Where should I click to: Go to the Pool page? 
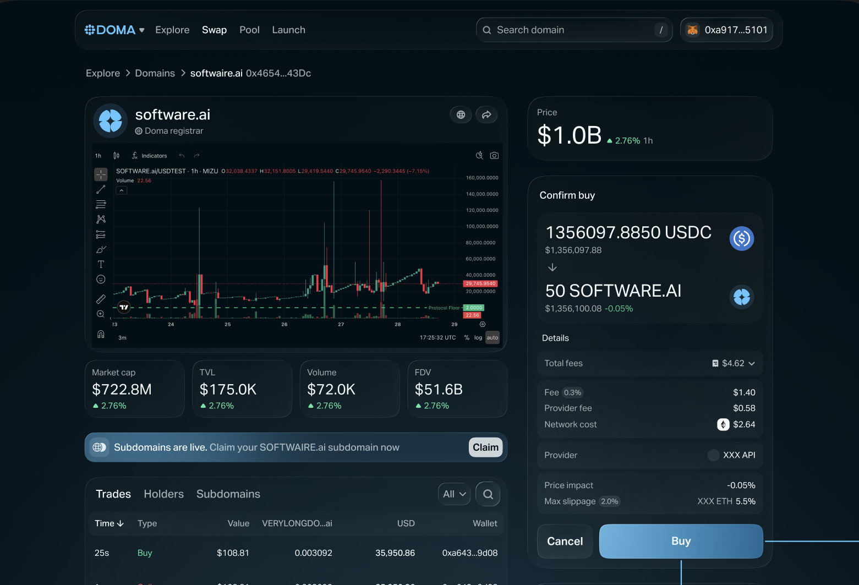click(x=249, y=30)
